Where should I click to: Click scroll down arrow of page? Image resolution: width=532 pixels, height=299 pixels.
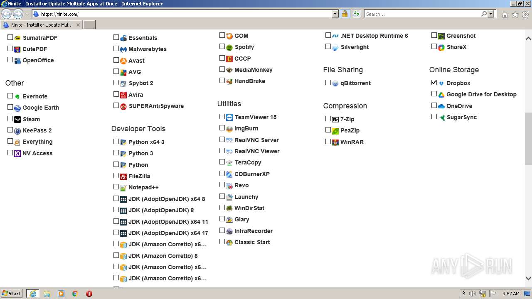tap(528, 279)
